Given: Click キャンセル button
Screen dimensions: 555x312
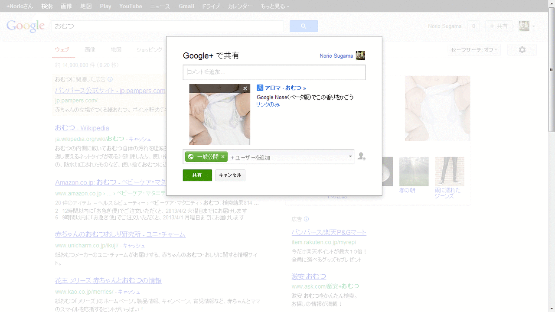Looking at the screenshot, I should point(230,175).
